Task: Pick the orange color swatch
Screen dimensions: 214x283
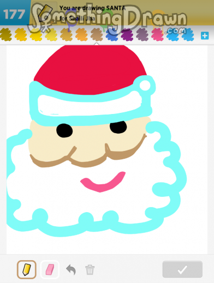Action: click(x=81, y=34)
